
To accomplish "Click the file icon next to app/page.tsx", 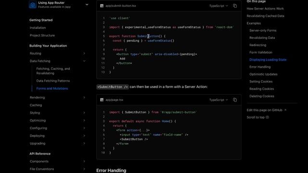I will click(x=102, y=100).
